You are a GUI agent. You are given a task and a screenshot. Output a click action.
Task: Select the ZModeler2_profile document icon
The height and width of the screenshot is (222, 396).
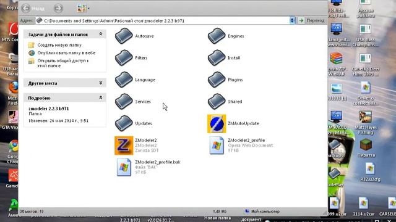click(x=217, y=146)
